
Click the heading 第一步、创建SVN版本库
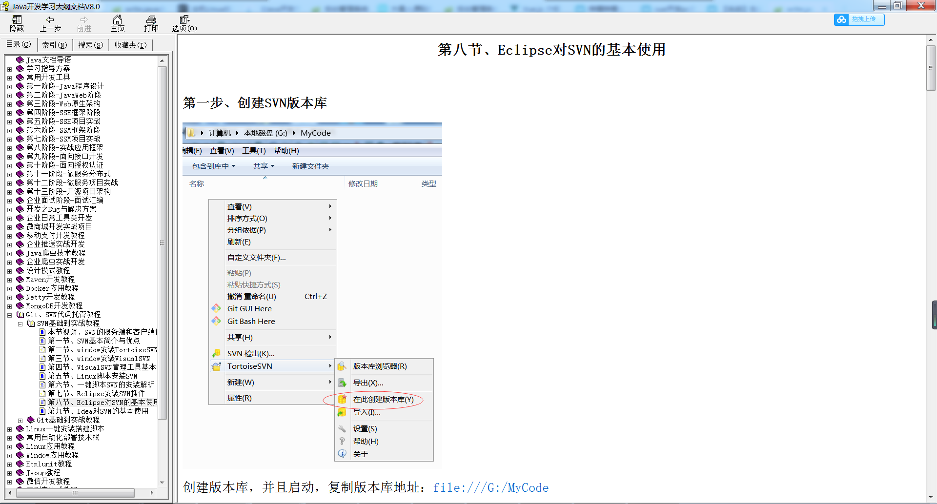pyautogui.click(x=255, y=103)
